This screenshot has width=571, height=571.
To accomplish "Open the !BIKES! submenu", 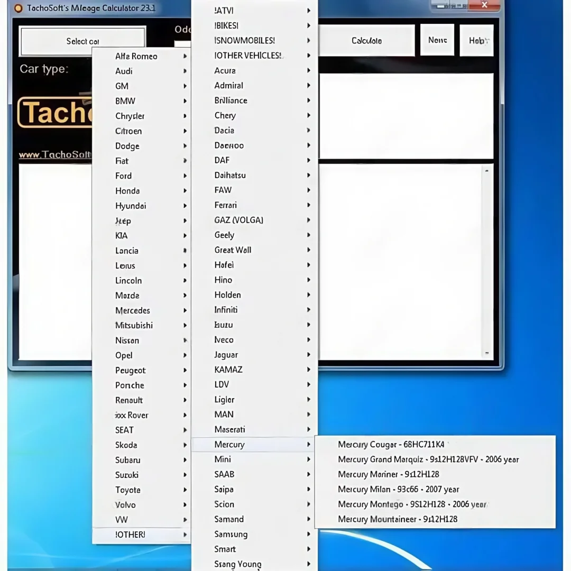I will (254, 25).
